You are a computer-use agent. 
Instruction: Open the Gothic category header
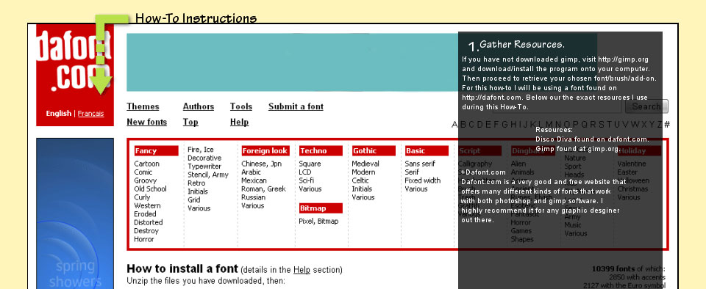374,151
